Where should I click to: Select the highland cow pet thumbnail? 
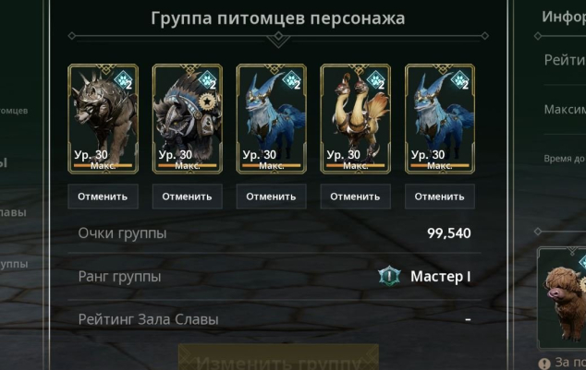562,298
